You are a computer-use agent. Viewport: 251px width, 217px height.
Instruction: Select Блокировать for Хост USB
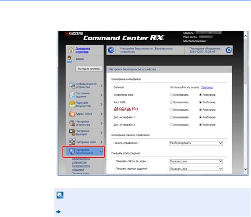coord(171,102)
